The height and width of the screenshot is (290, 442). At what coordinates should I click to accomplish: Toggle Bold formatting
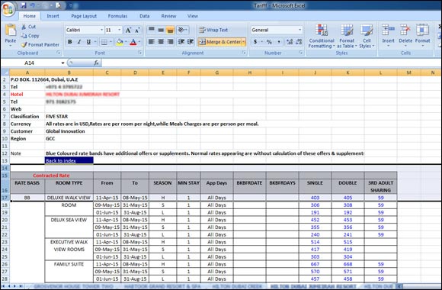pyautogui.click(x=69, y=42)
